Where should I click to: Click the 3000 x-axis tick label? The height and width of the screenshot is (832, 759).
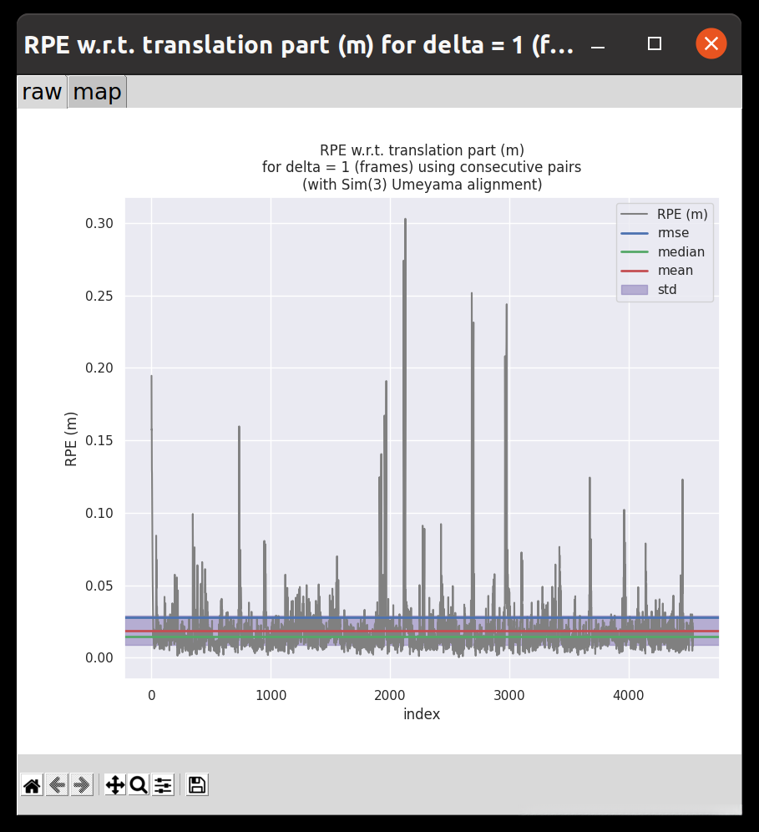509,696
